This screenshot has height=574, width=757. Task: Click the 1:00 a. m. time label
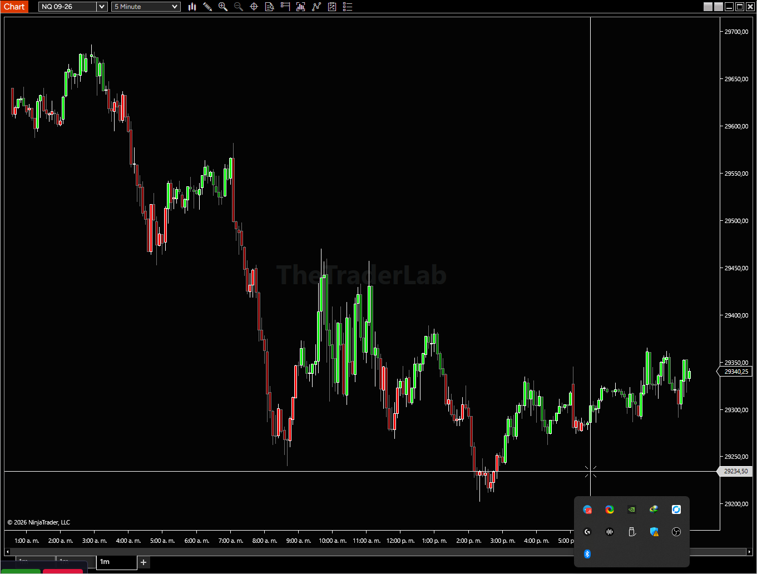[x=27, y=541]
